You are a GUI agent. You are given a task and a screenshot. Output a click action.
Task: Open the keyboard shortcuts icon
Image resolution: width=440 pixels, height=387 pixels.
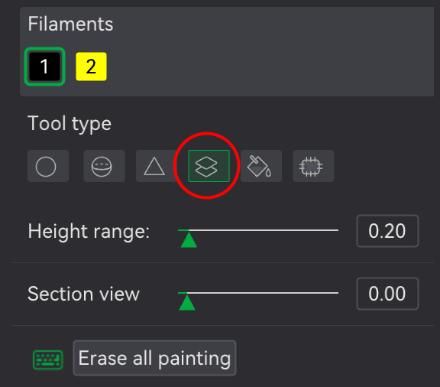[x=48, y=359]
